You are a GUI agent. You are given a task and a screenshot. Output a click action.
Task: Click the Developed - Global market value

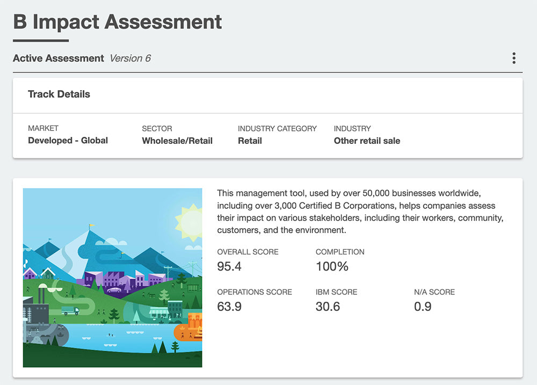point(68,141)
